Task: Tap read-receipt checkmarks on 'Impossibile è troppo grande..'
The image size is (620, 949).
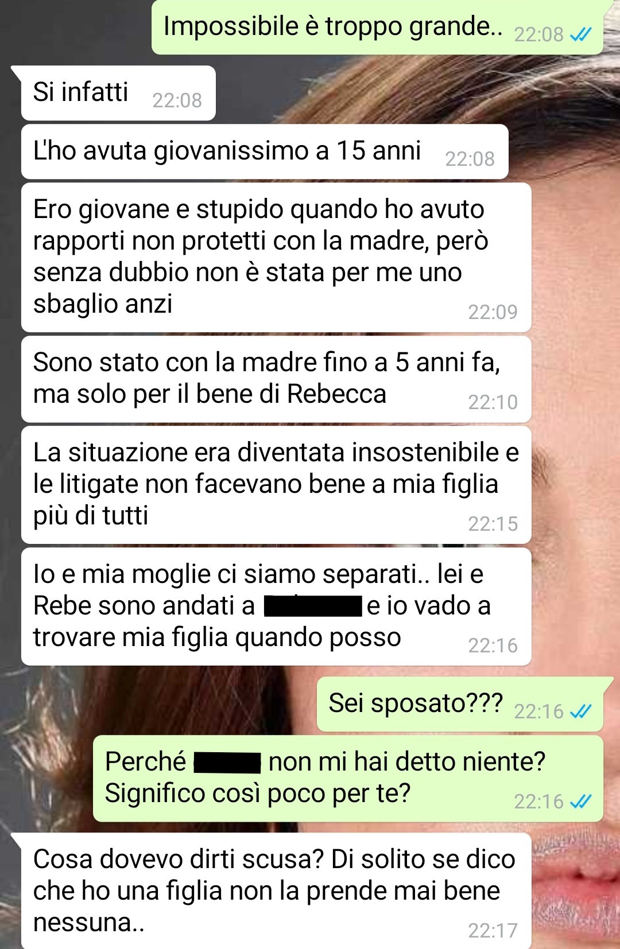Action: pyautogui.click(x=580, y=35)
